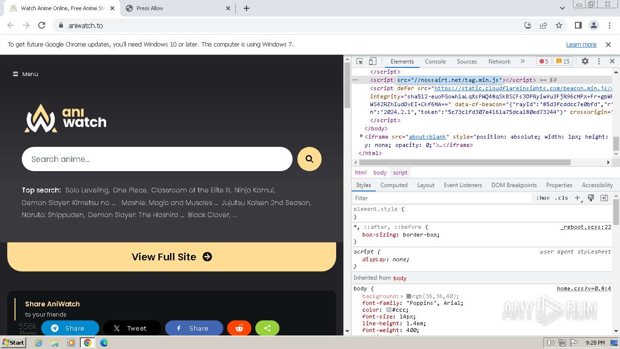Toggle rendering emulations paintbrush icon
The height and width of the screenshot is (349, 620).
tap(591, 198)
